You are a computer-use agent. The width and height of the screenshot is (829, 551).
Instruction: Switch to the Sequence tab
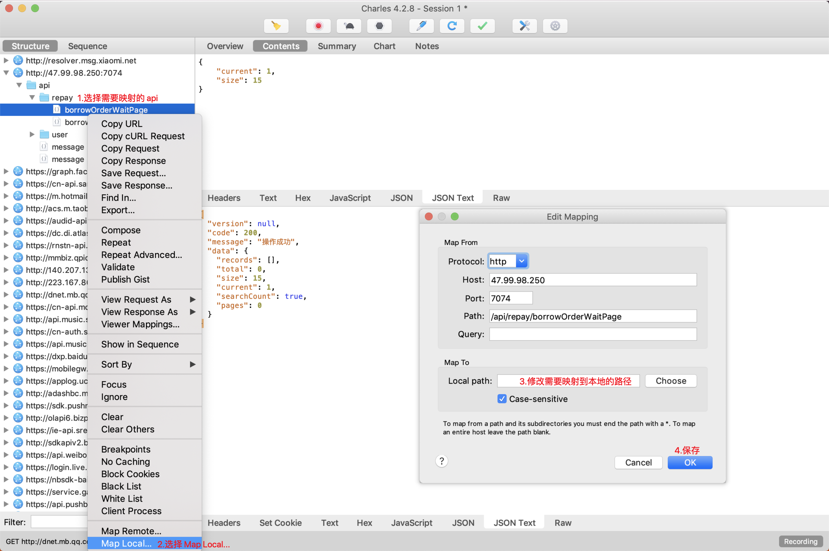tap(88, 46)
